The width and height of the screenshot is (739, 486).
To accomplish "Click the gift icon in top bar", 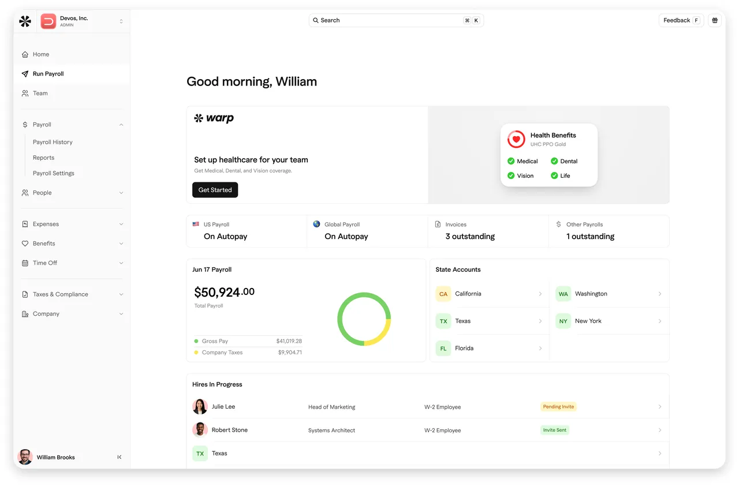I will (715, 20).
